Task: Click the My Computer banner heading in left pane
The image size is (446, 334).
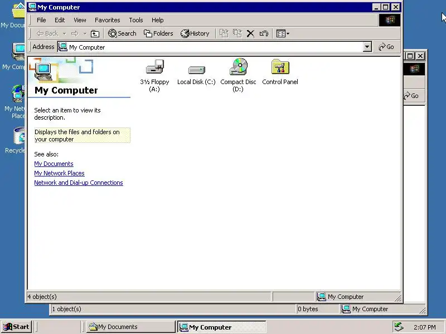Action: (66, 90)
